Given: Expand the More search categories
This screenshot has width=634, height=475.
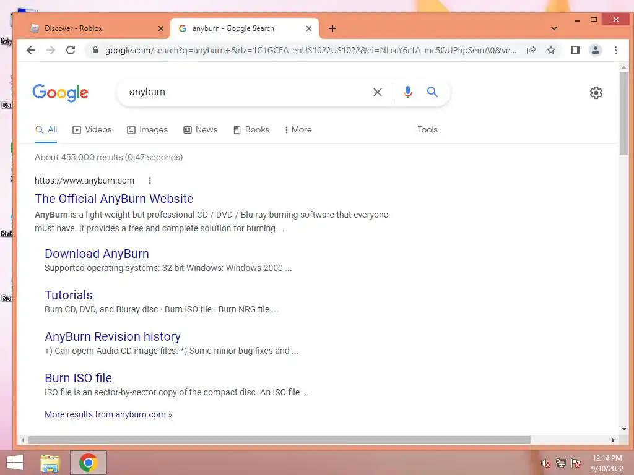Looking at the screenshot, I should tap(298, 130).
